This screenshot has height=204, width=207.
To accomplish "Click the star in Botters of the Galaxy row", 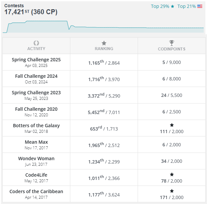I will [x=172, y=125].
